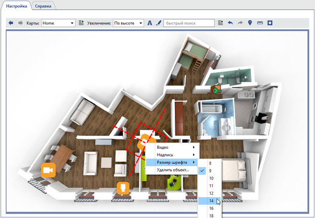Screen dimensions: 315x218
Task: Set font size to 12
Action: click(x=211, y=193)
